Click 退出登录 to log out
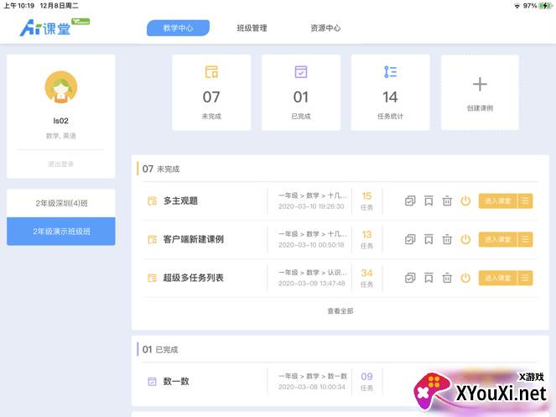The image size is (556, 417). click(60, 164)
